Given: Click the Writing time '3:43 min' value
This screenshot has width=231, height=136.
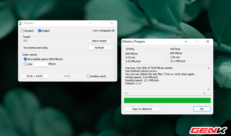Looking at the screenshot, I should tap(130, 58).
